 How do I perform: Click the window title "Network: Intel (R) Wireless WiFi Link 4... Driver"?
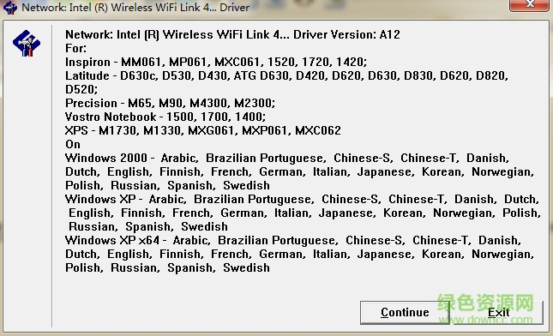135,7
